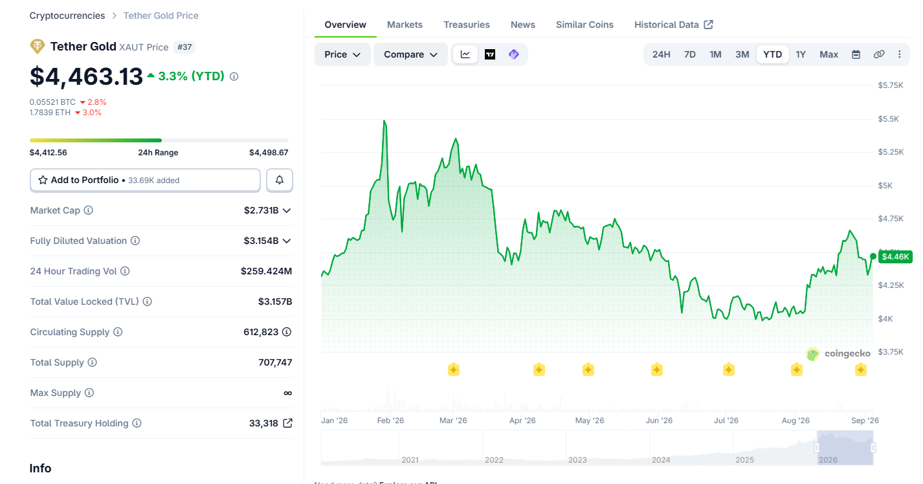Click the Tether Gold coin logo
The image size is (923, 484).
(x=38, y=47)
